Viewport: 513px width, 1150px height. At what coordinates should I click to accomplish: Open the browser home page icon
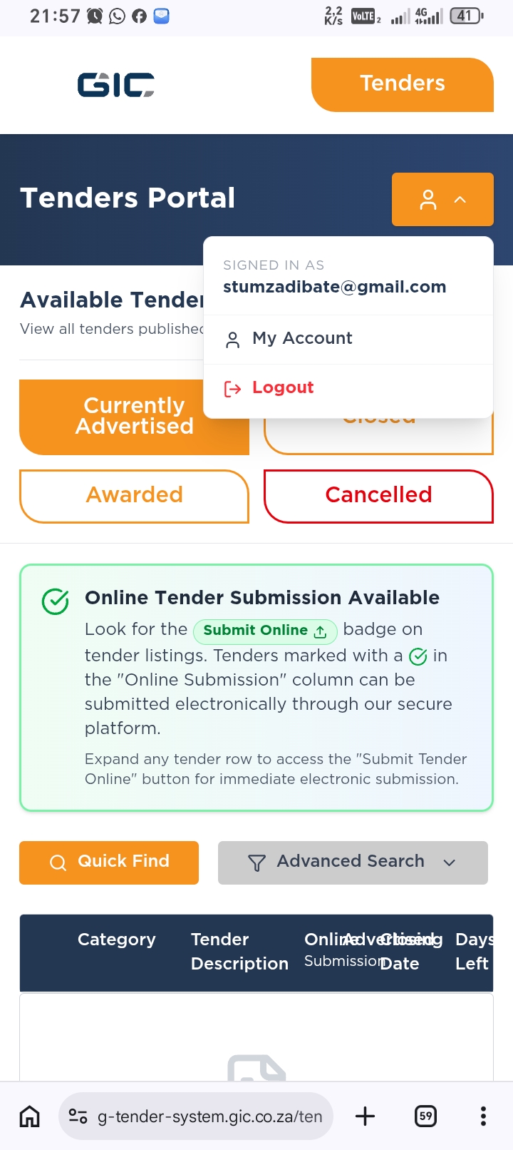[x=29, y=1116]
